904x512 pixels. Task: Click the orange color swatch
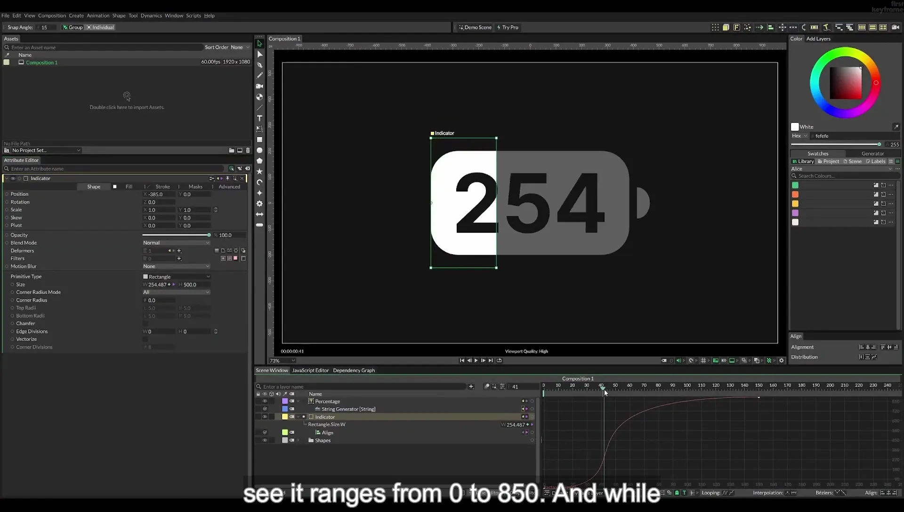pos(795,194)
